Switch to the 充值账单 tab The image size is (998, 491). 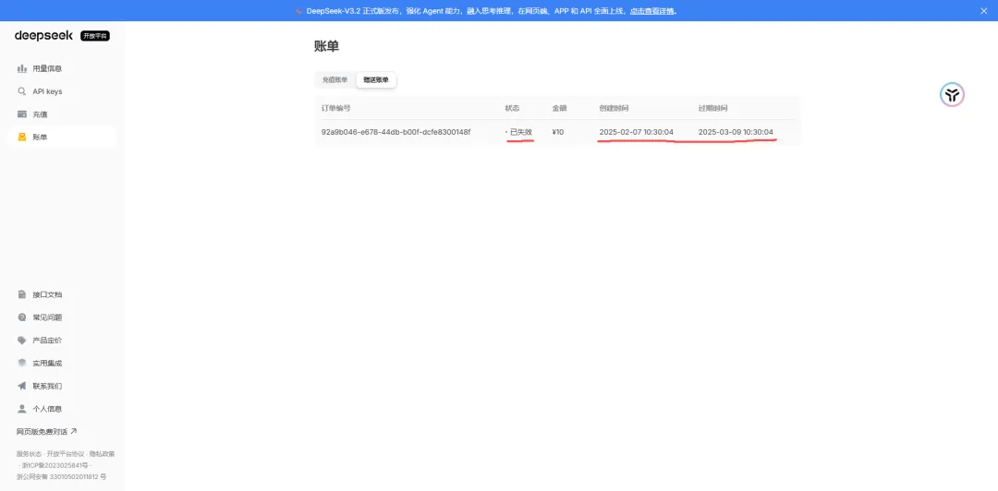pos(335,80)
